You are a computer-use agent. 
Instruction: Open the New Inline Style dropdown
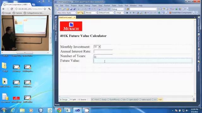(67, 13)
